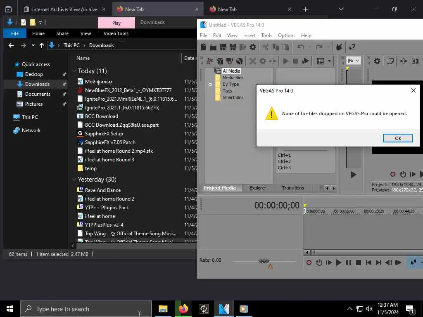
Task: Open the Explorer Share ribbon tab
Action: point(62,33)
